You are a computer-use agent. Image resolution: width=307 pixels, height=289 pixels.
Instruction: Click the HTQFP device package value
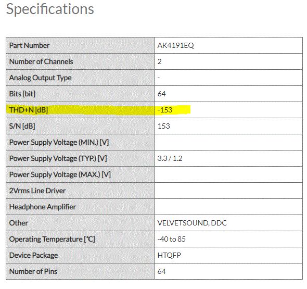(169, 255)
